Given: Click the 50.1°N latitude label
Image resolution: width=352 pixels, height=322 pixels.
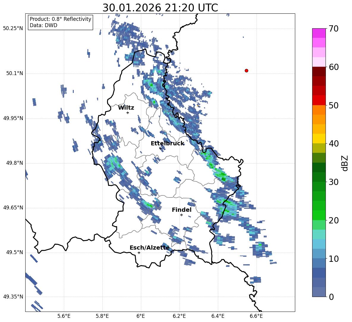Looking at the screenshot, I should tap(15, 74).
